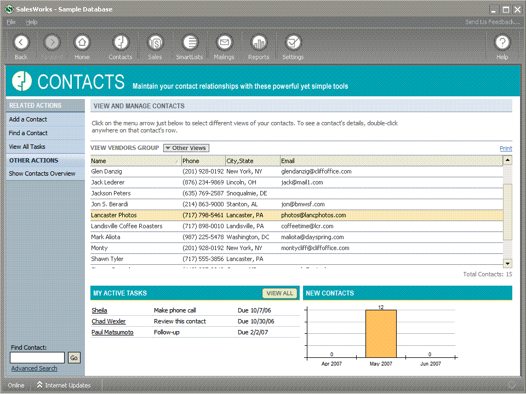Click email glendanzig@cliffoffice.com
The height and width of the screenshot is (394, 526).
tap(316, 171)
